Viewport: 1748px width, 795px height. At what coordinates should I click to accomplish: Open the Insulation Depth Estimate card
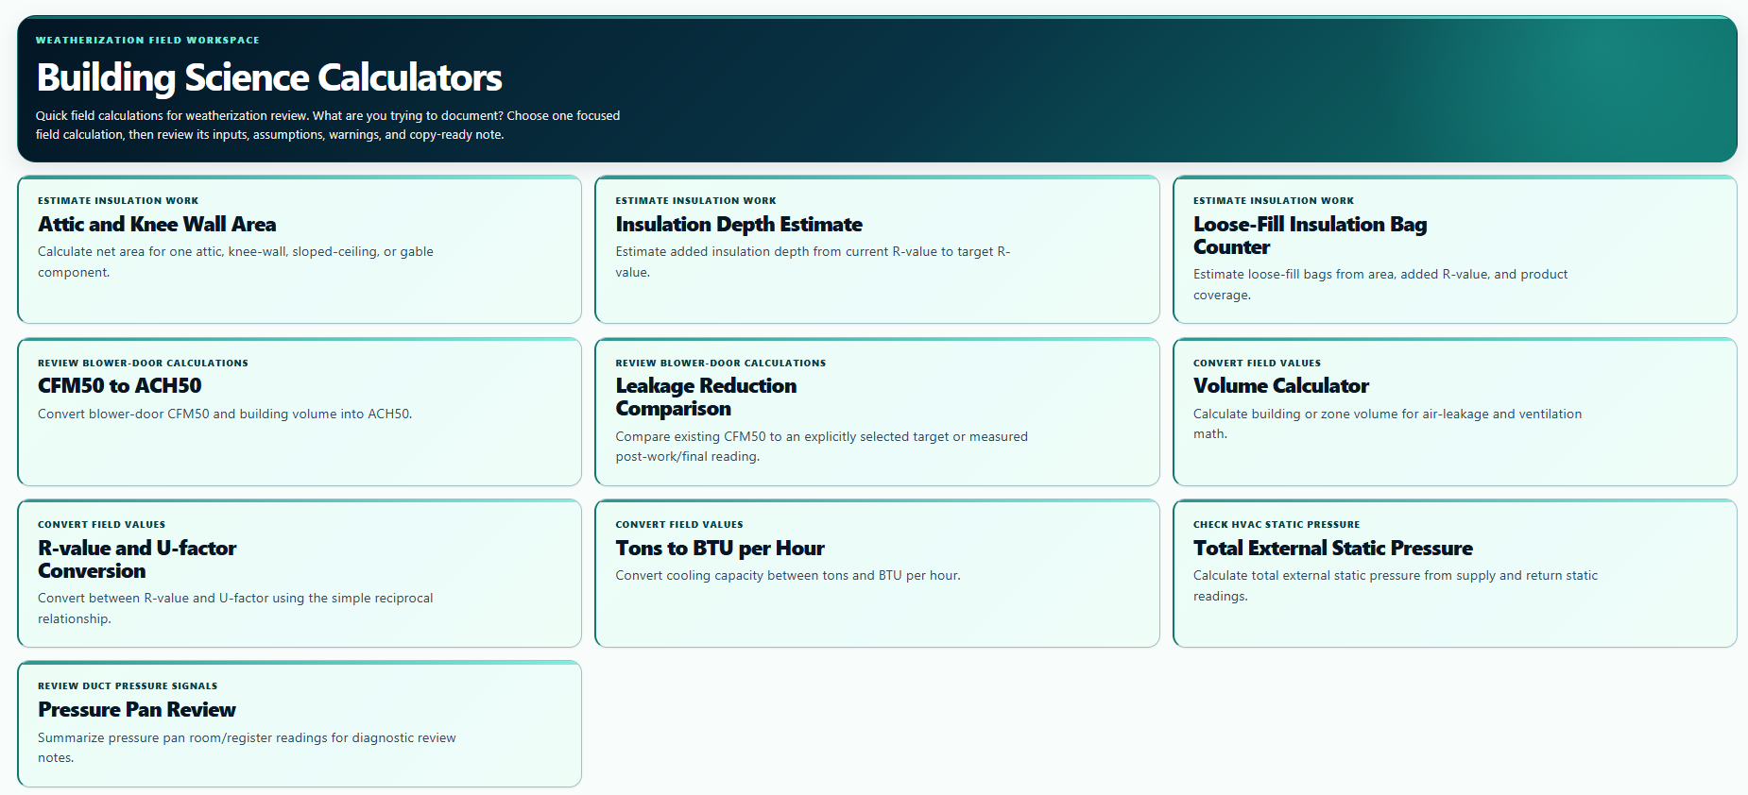point(877,249)
